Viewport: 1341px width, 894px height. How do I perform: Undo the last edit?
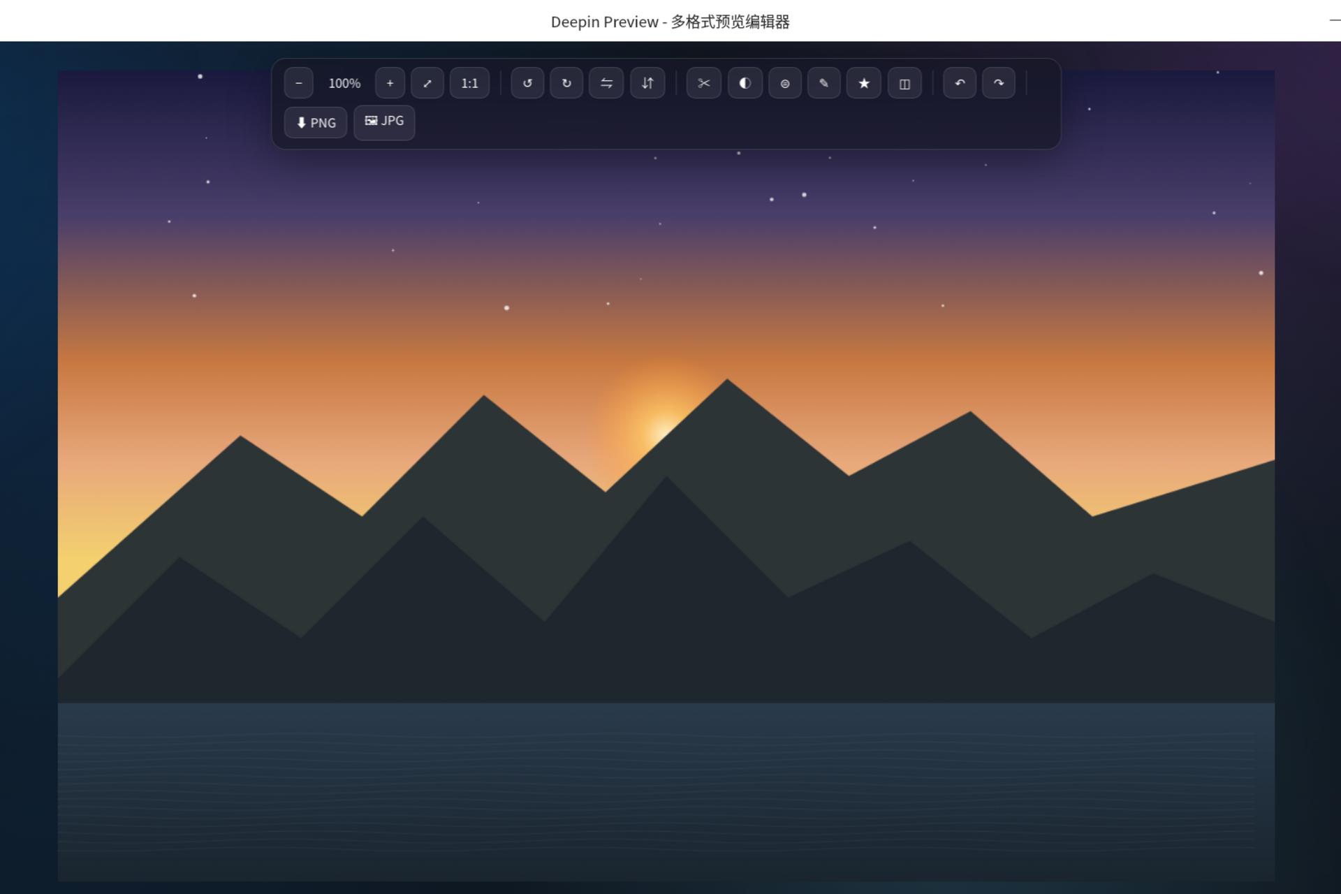(960, 83)
